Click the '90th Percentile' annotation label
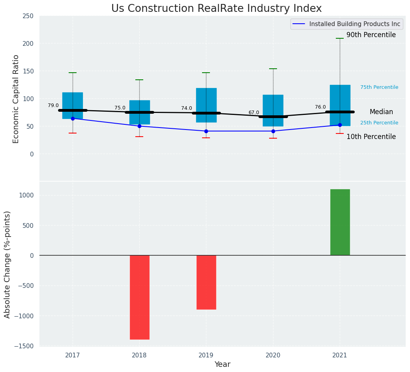The width and height of the screenshot is (410, 372). point(371,35)
